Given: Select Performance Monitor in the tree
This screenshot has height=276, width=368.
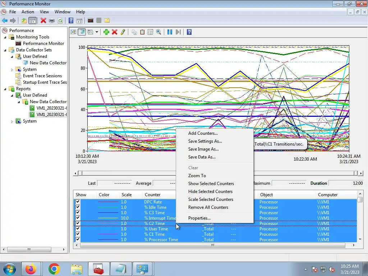Looking at the screenshot, I should pyautogui.click(x=43, y=43).
